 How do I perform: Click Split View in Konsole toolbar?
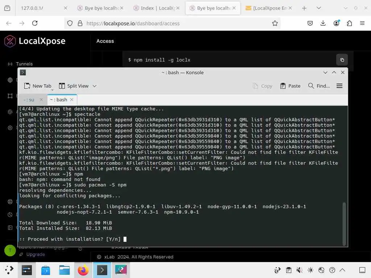(74, 86)
